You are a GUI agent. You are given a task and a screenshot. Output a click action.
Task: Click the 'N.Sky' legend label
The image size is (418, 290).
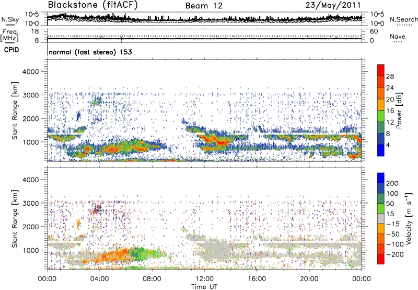click(x=10, y=19)
